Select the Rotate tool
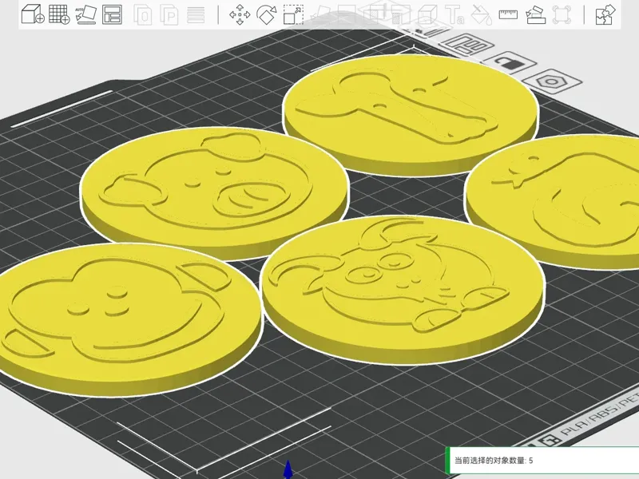This screenshot has width=639, height=479. [267, 14]
